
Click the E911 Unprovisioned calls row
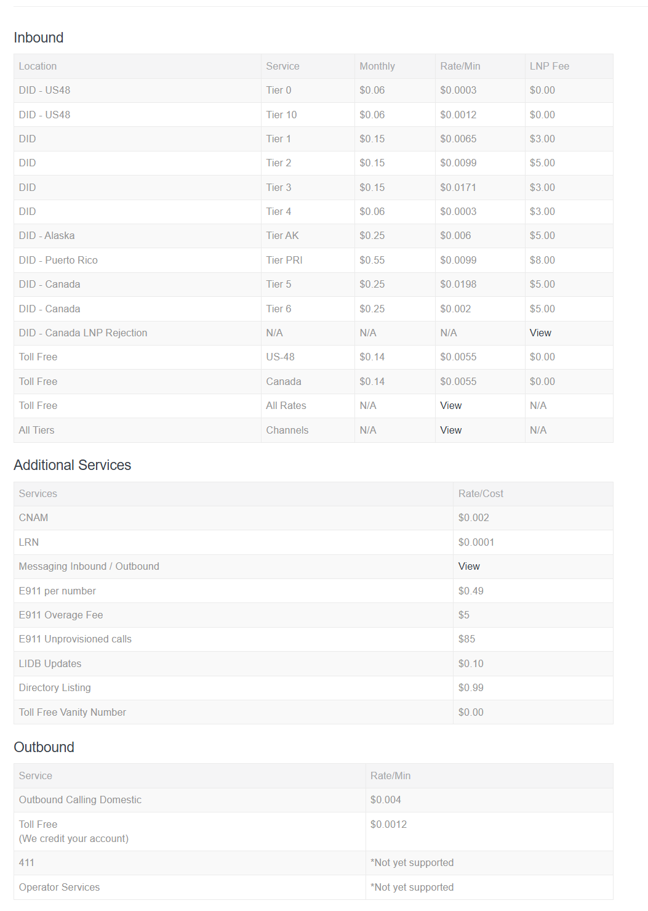point(313,639)
